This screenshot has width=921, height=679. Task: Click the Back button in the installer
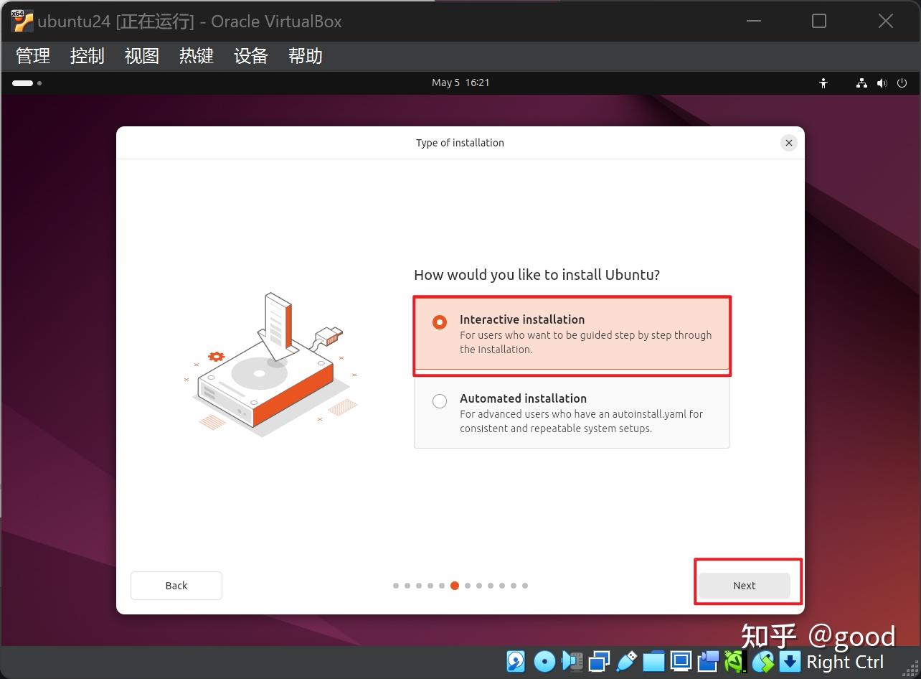tap(176, 585)
